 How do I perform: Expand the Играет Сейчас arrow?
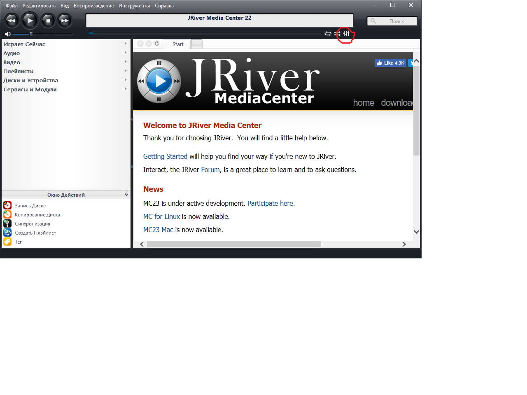point(126,44)
